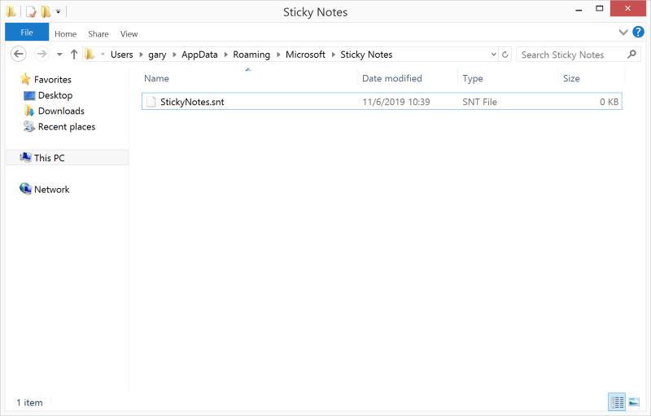Minimize the Sticky Notes window

[x=579, y=9]
